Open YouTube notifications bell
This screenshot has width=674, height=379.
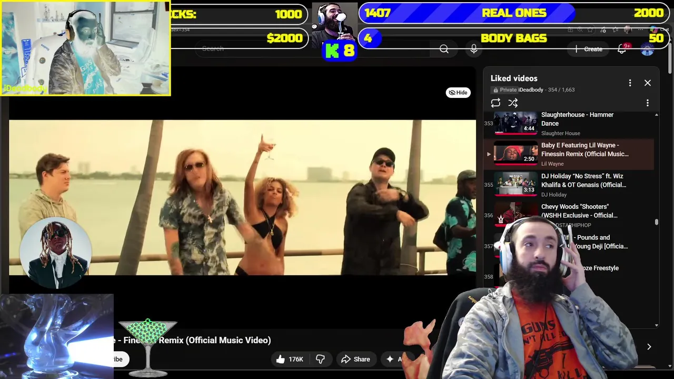pyautogui.click(x=622, y=49)
